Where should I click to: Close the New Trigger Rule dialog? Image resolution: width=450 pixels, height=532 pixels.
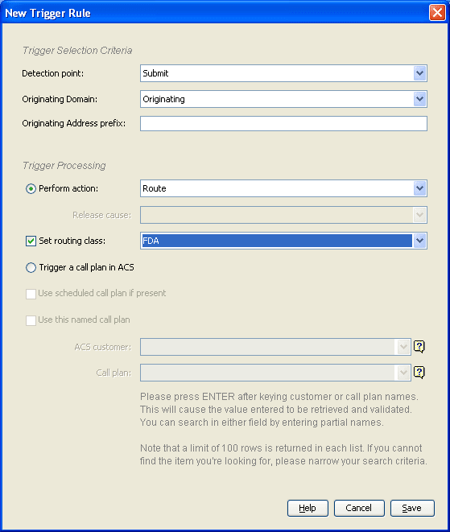[437, 13]
